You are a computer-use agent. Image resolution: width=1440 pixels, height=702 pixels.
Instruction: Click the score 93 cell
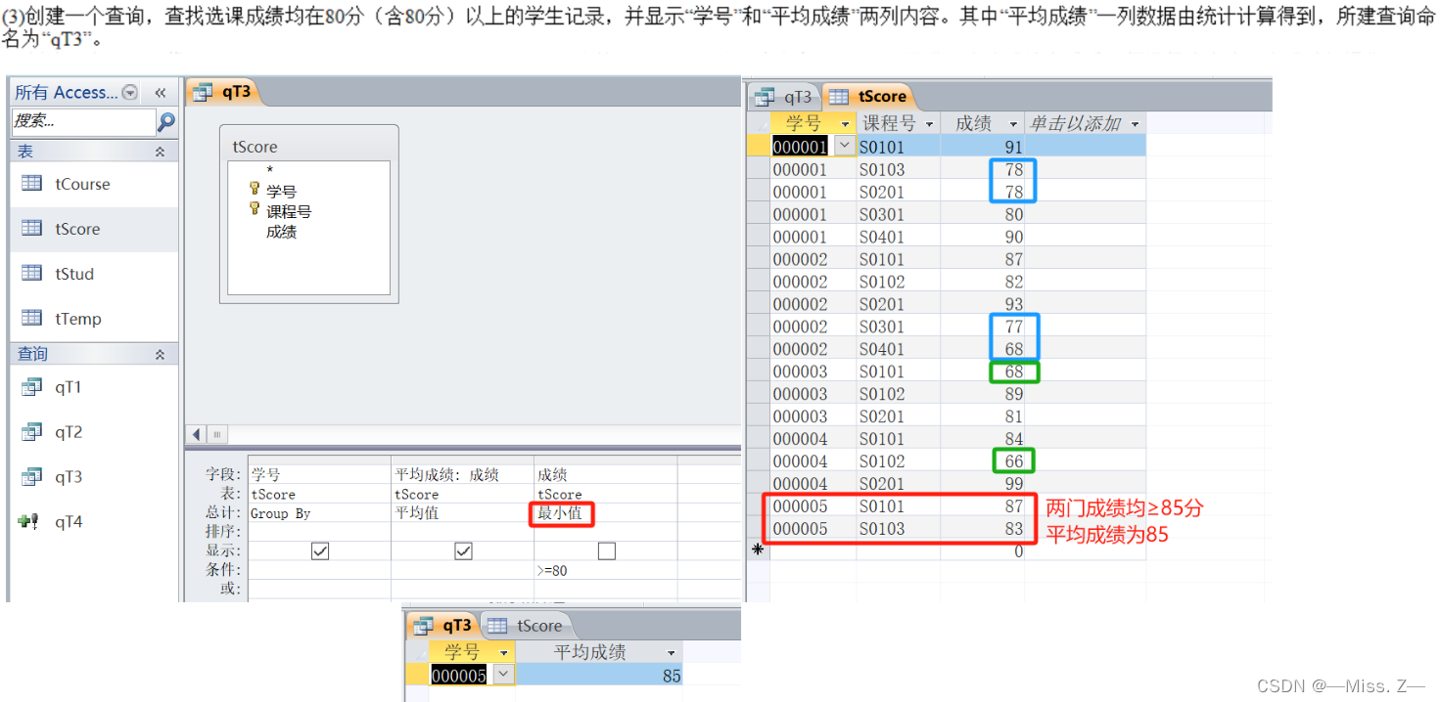pos(983,304)
